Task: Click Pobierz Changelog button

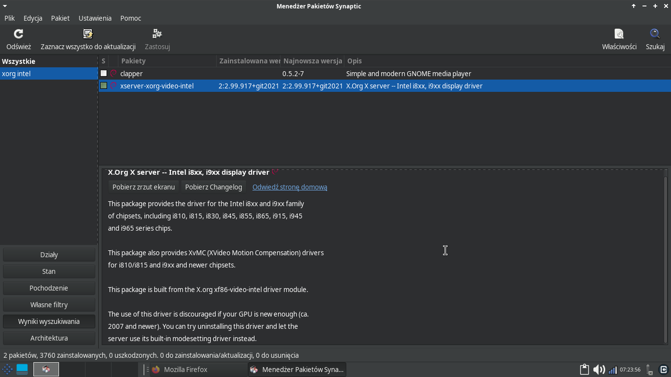Action: coord(213,187)
